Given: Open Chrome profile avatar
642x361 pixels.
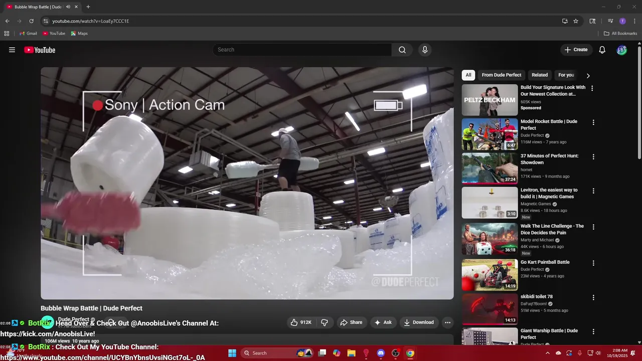Looking at the screenshot, I should click(x=622, y=21).
